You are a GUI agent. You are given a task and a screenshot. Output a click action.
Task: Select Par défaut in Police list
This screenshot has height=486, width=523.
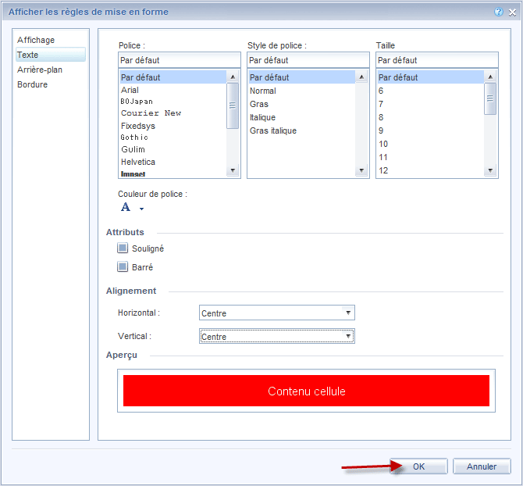pyautogui.click(x=173, y=77)
